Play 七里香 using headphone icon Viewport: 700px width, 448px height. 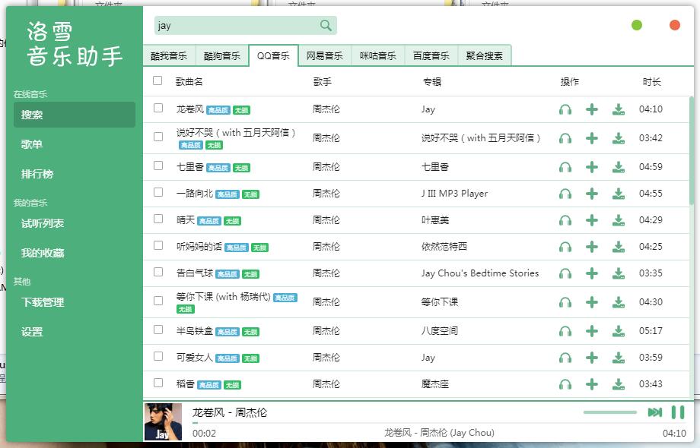[x=565, y=167]
